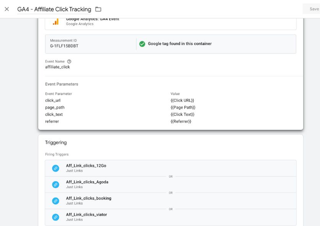This screenshot has width=320, height=226.
Task: Click the Measurement ID G-1FLF15BDBT field
Action: [64, 46]
